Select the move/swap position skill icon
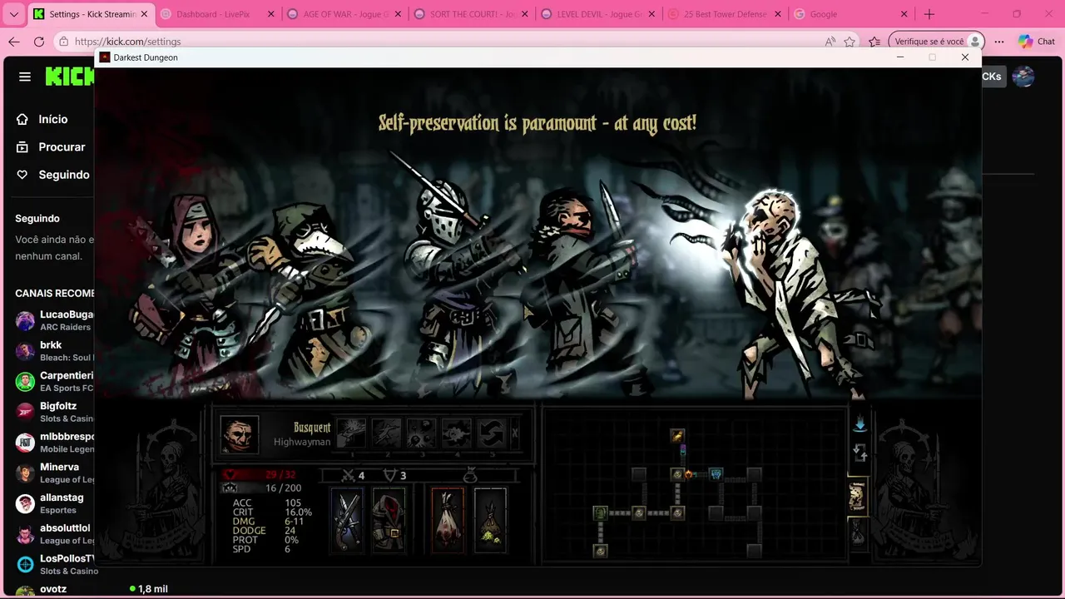Image resolution: width=1065 pixels, height=599 pixels. click(x=491, y=433)
